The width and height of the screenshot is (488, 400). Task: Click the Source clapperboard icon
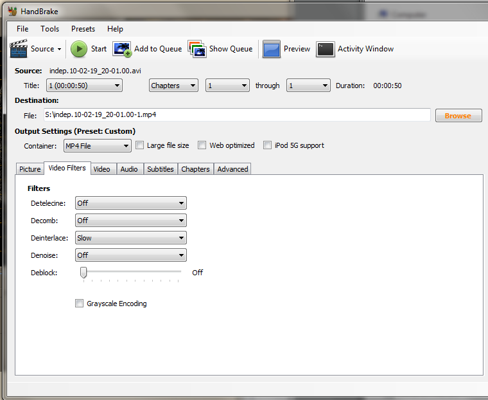(x=19, y=49)
